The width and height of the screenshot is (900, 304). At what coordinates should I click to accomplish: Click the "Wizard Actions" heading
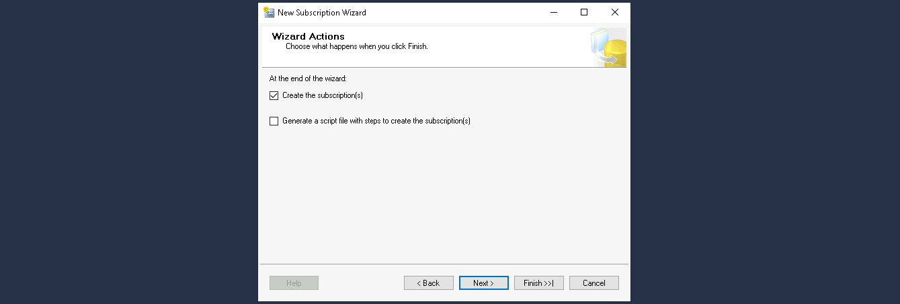[308, 36]
